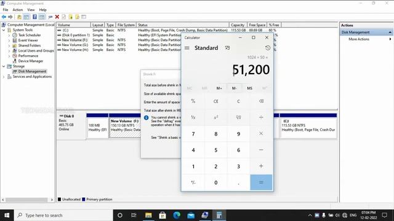This screenshot has width=394, height=221.
Task: Show hidden system tray icons
Action: pos(310,215)
